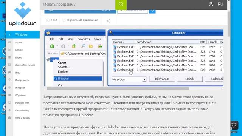The width and height of the screenshot is (242, 136).
Task: Click the gallery scroll left arrow
Action: pos(45,88)
